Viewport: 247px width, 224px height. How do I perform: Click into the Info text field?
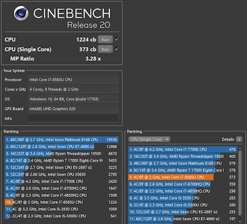pyautogui.click(x=73, y=118)
